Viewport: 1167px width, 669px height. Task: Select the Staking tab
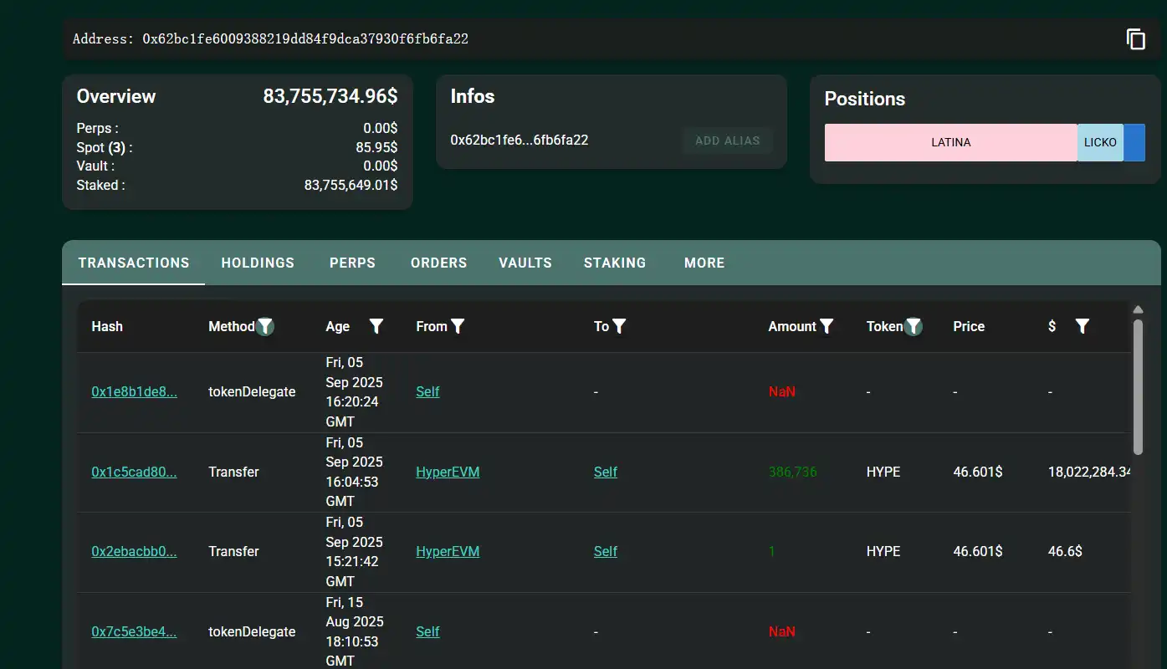pos(615,263)
